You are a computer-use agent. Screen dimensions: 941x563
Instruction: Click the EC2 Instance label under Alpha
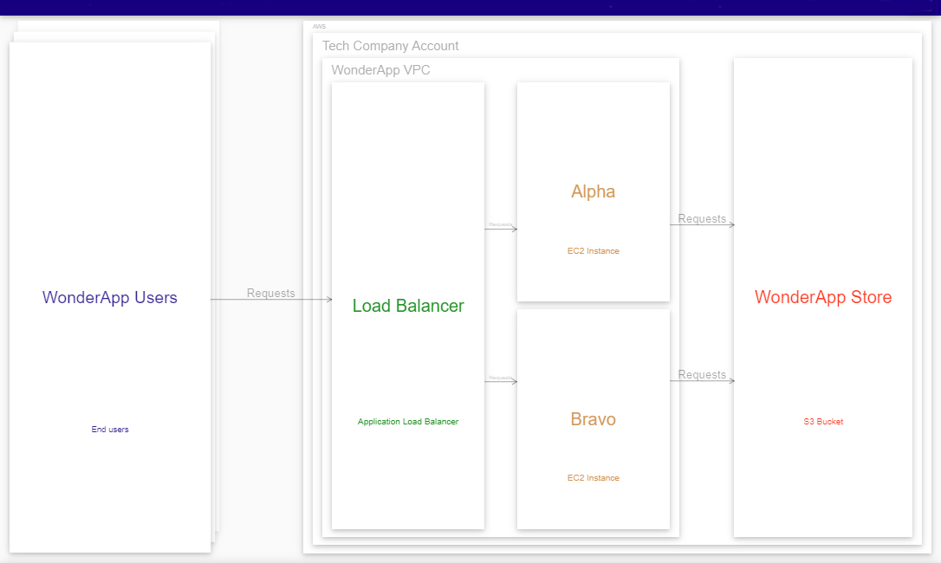593,250
